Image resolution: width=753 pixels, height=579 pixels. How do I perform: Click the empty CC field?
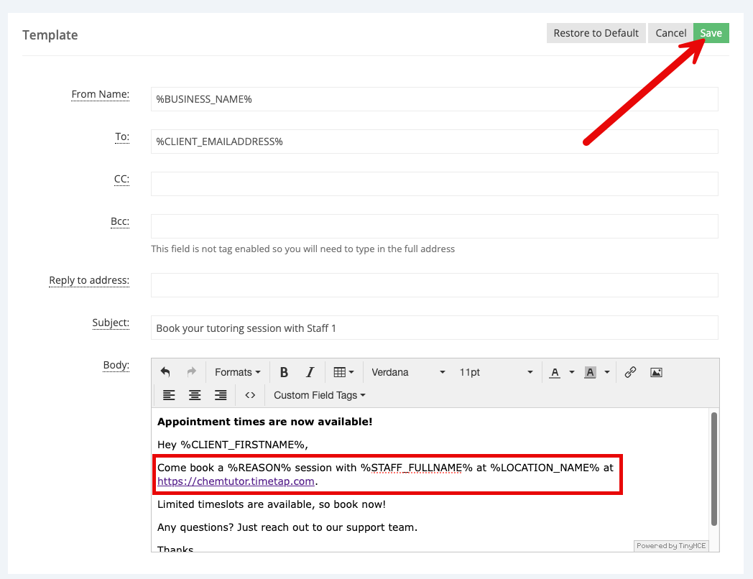(434, 184)
